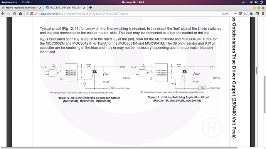
Task: Toggle the Firefox sidebar
Action: pyautogui.click(x=257, y=14)
